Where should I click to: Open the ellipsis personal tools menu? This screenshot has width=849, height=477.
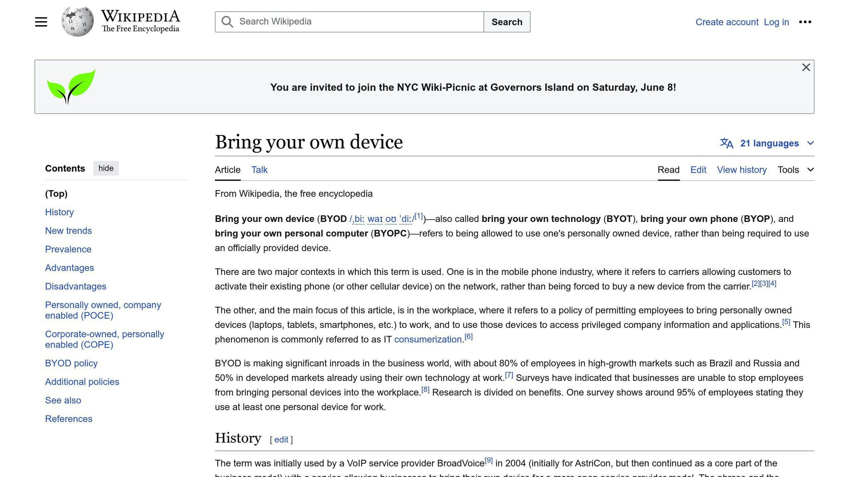click(x=805, y=22)
